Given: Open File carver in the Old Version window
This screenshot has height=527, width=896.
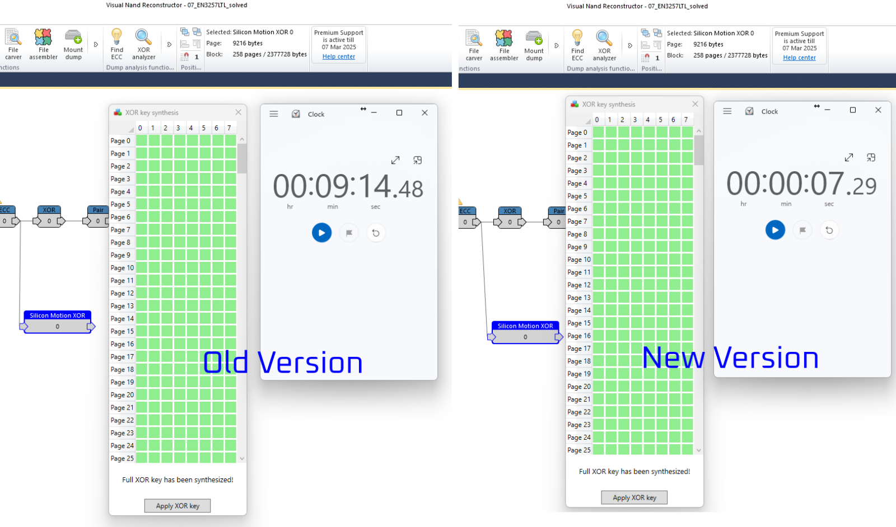Looking at the screenshot, I should pyautogui.click(x=13, y=44).
